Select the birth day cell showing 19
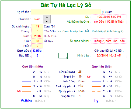Screen dimensions: 132x109 (x=37, y=26)
